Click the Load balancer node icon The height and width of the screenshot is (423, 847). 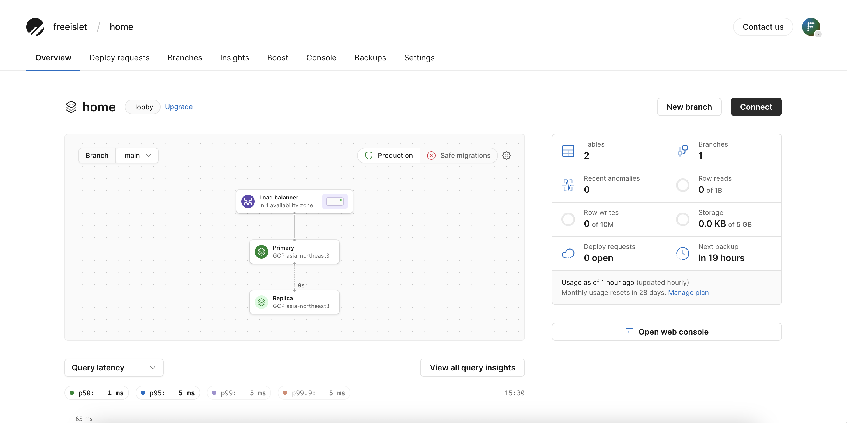click(248, 201)
